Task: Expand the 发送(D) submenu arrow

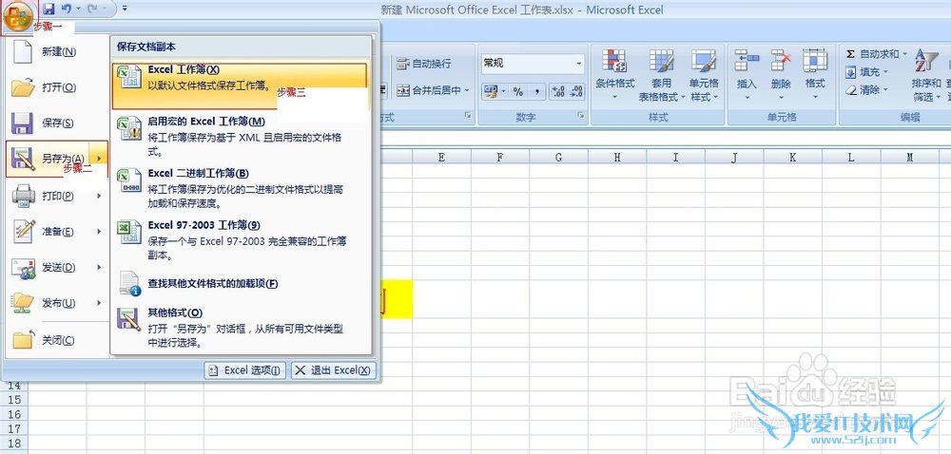Action: point(100,268)
